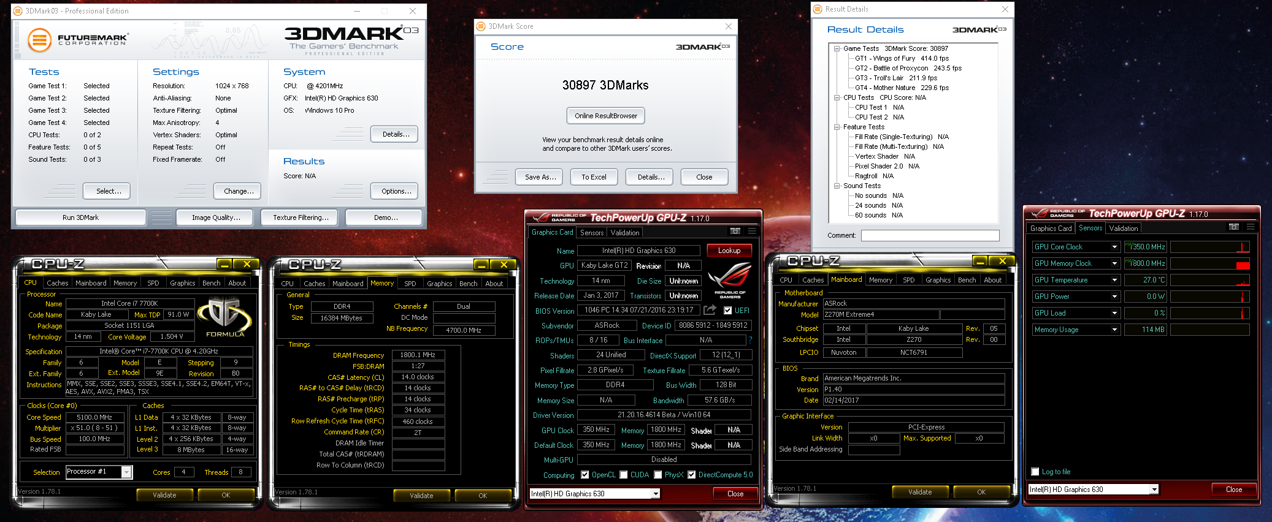Click Options... under Results

click(394, 191)
